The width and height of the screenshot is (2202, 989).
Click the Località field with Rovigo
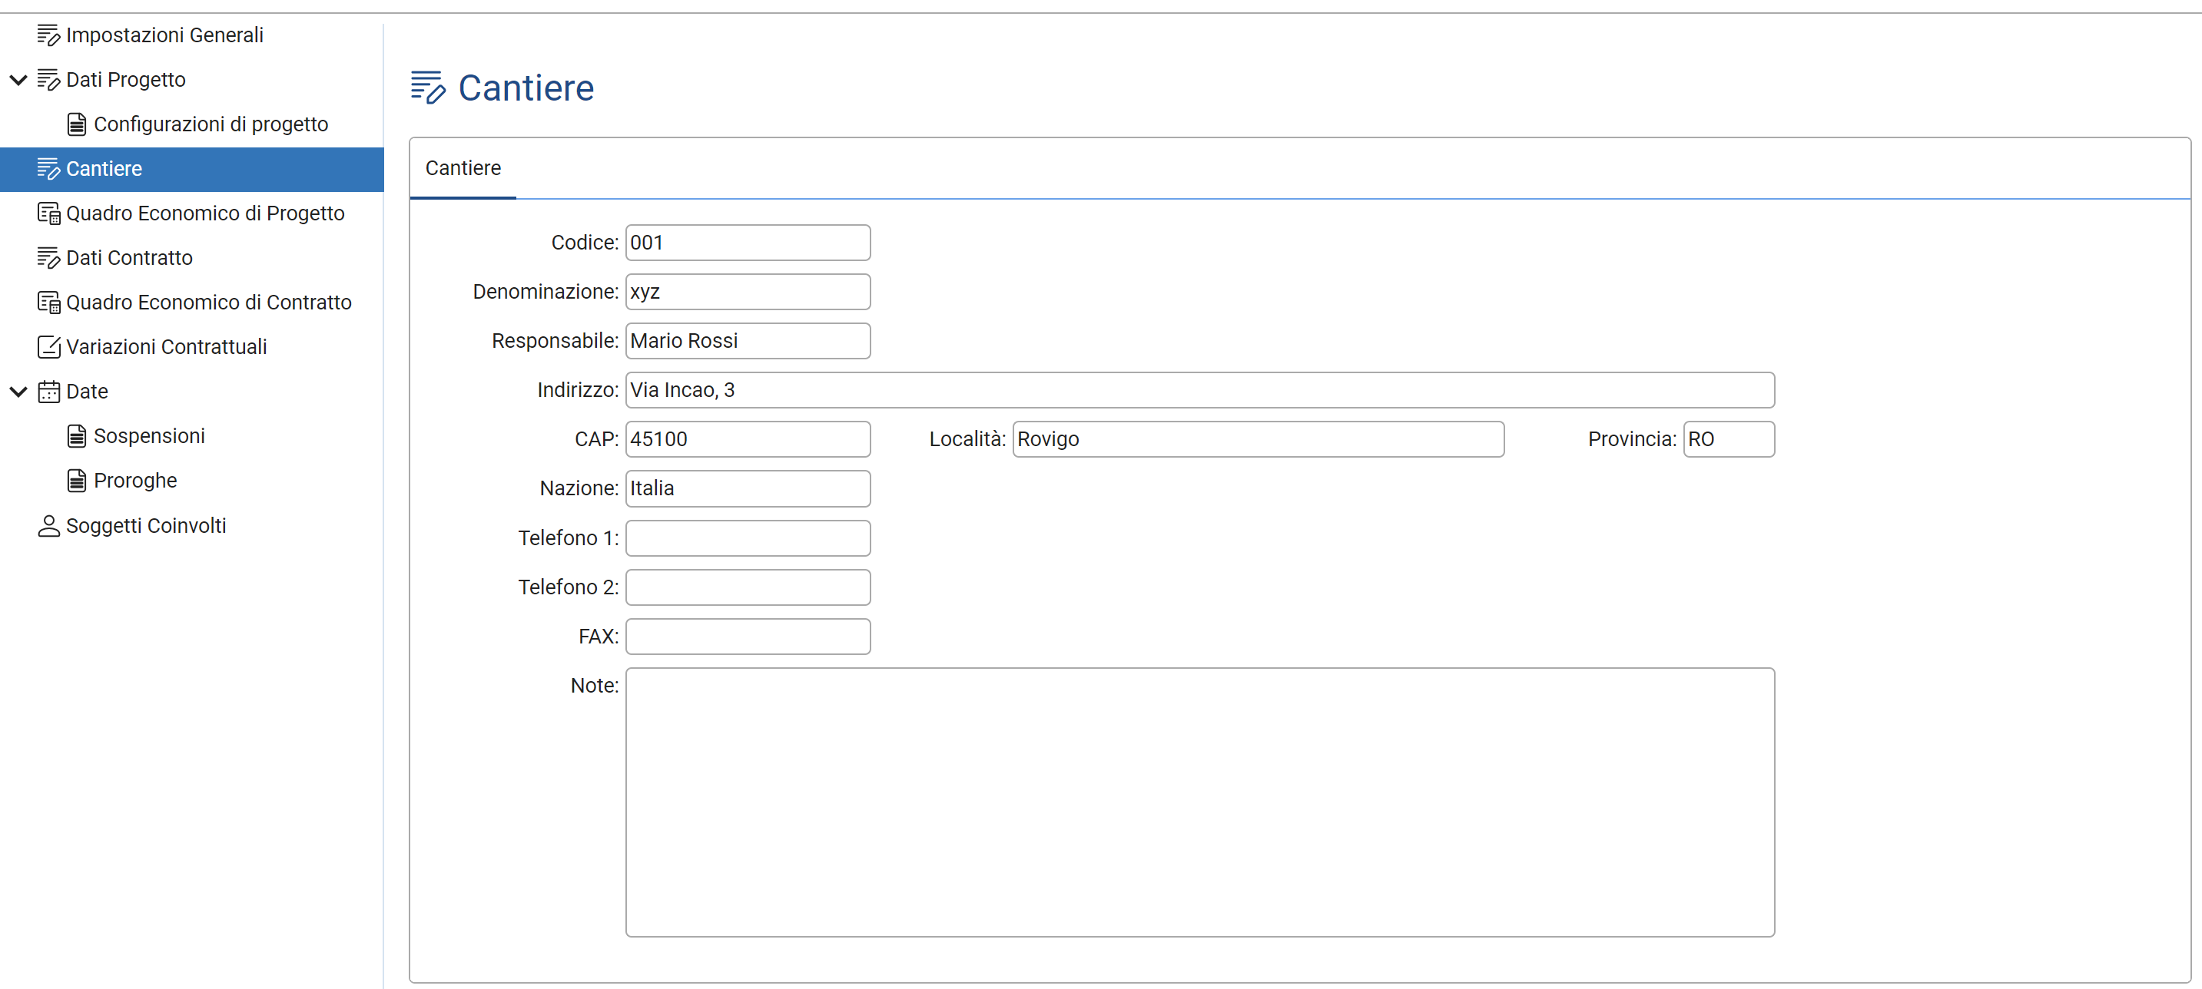pos(1258,439)
